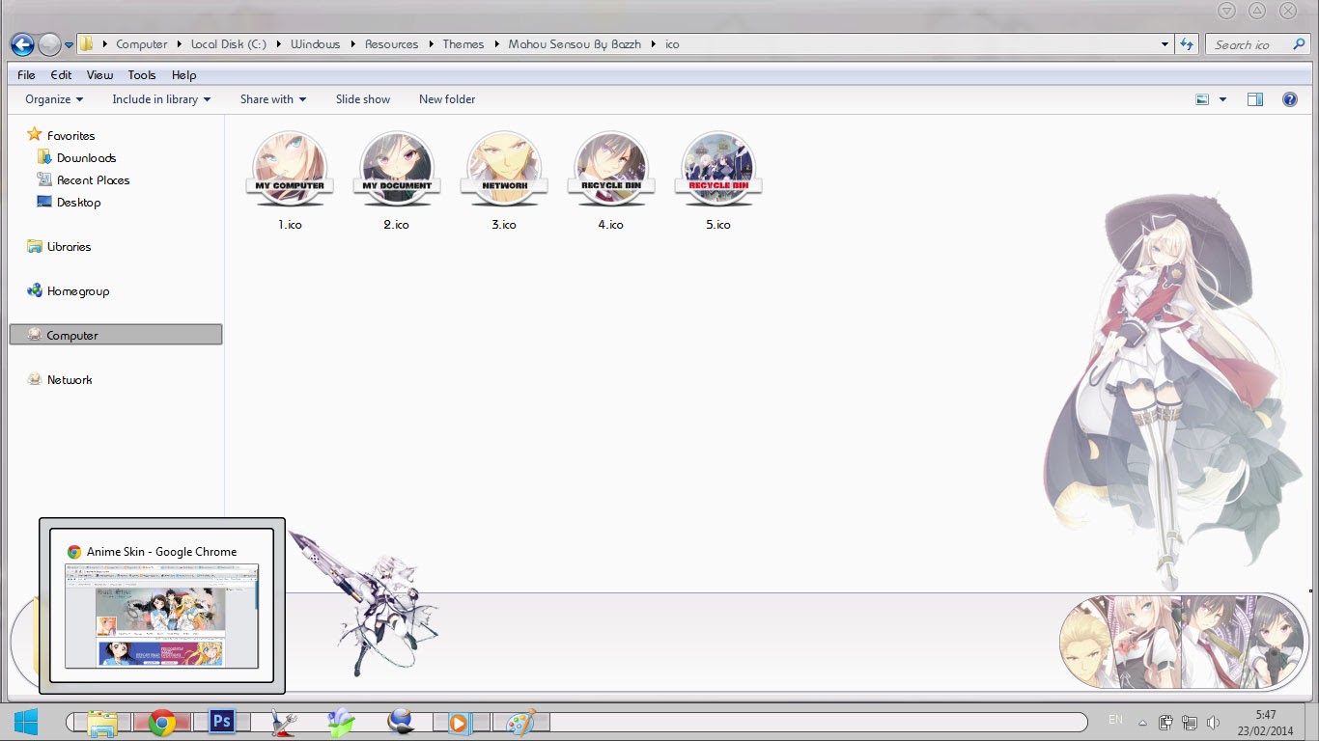The width and height of the screenshot is (1319, 741).
Task: Click the Anime Skin Chrome preview thumbnail
Action: tap(162, 606)
